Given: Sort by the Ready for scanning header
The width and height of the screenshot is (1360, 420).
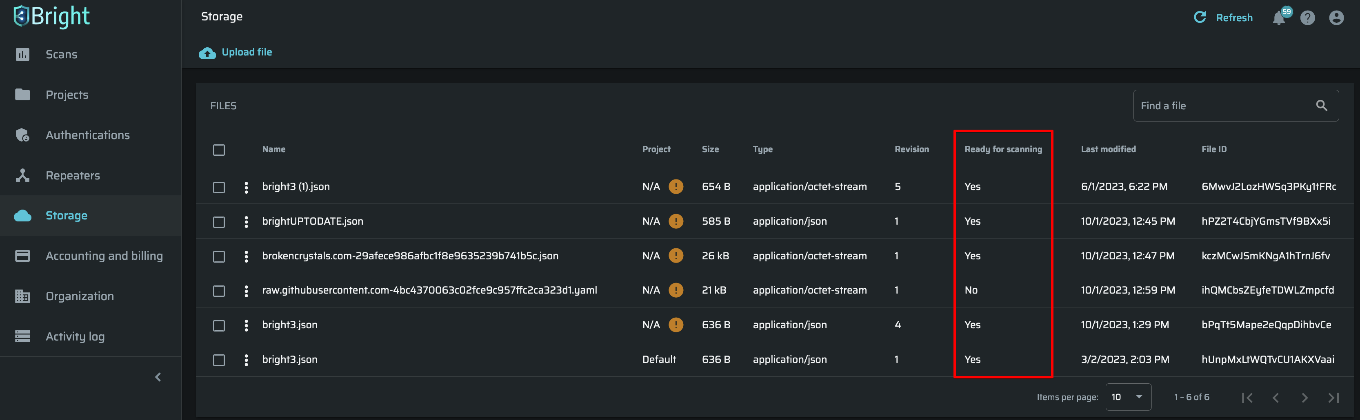Looking at the screenshot, I should pyautogui.click(x=1003, y=149).
